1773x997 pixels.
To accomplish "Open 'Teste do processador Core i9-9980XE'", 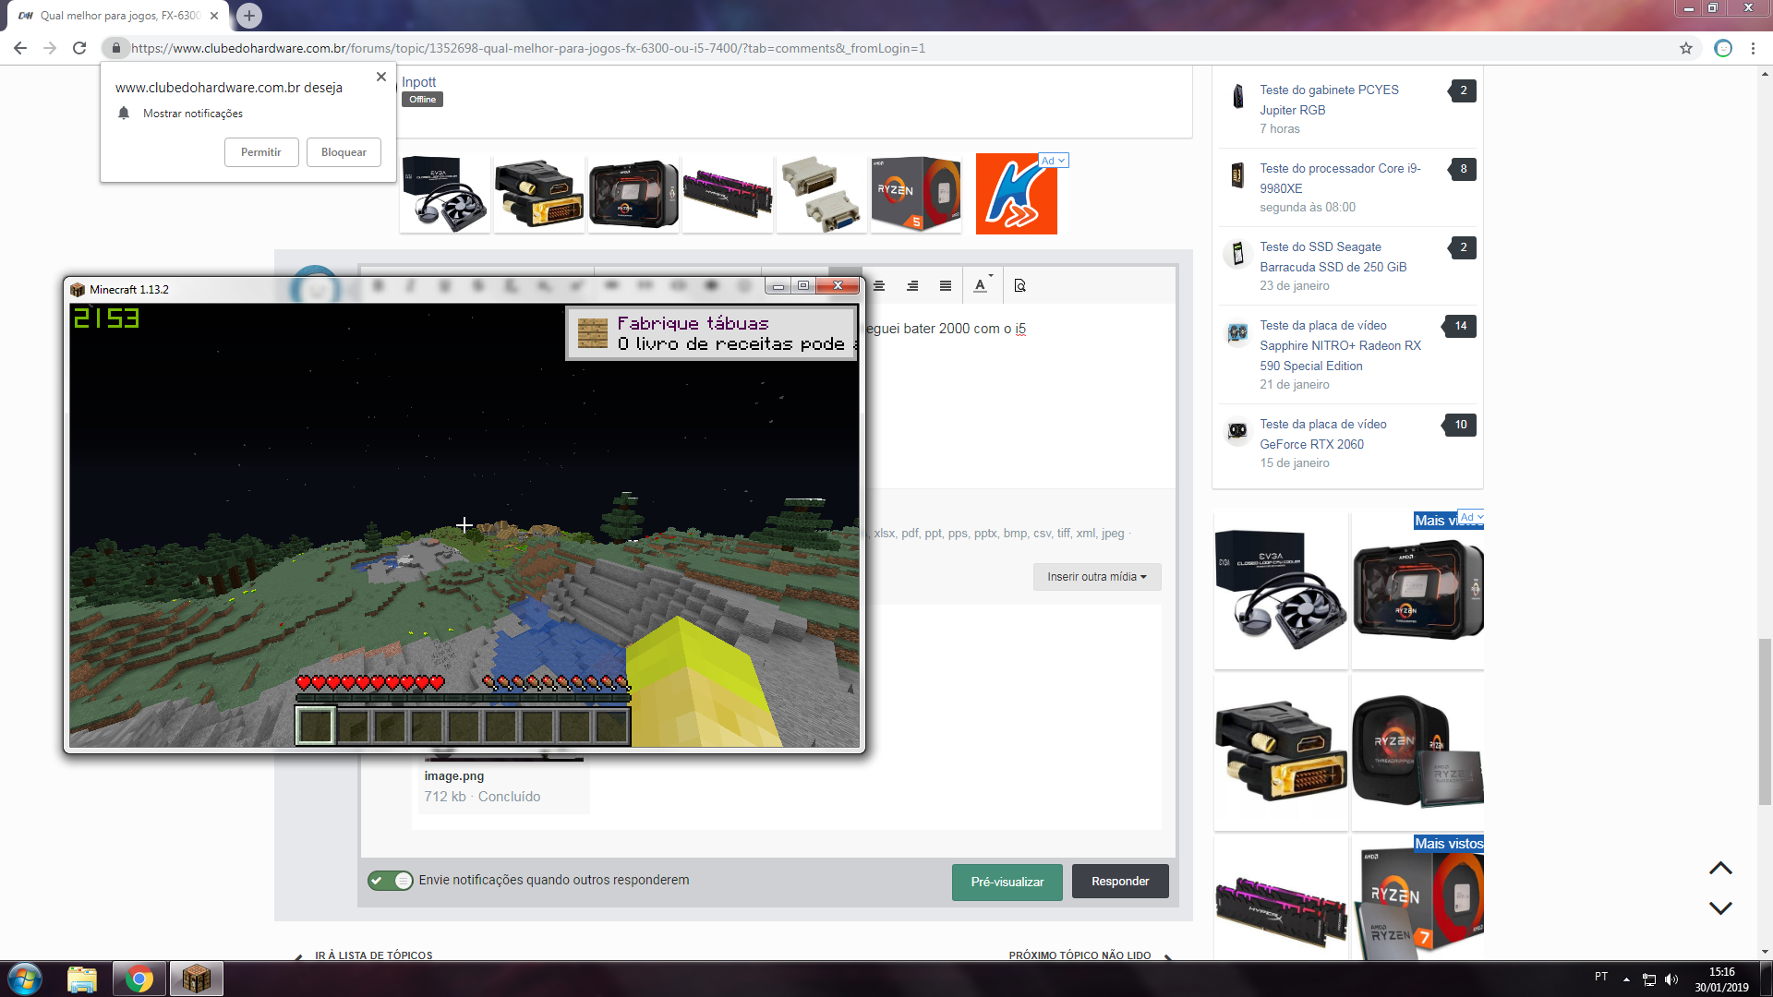I will (1340, 178).
